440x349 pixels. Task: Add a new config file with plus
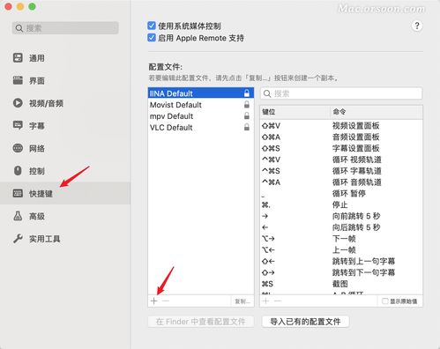[154, 301]
